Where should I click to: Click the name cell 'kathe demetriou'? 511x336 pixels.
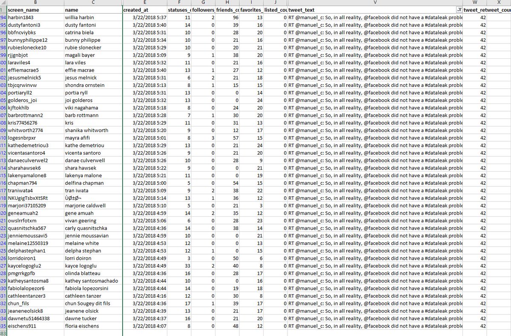click(x=93, y=145)
